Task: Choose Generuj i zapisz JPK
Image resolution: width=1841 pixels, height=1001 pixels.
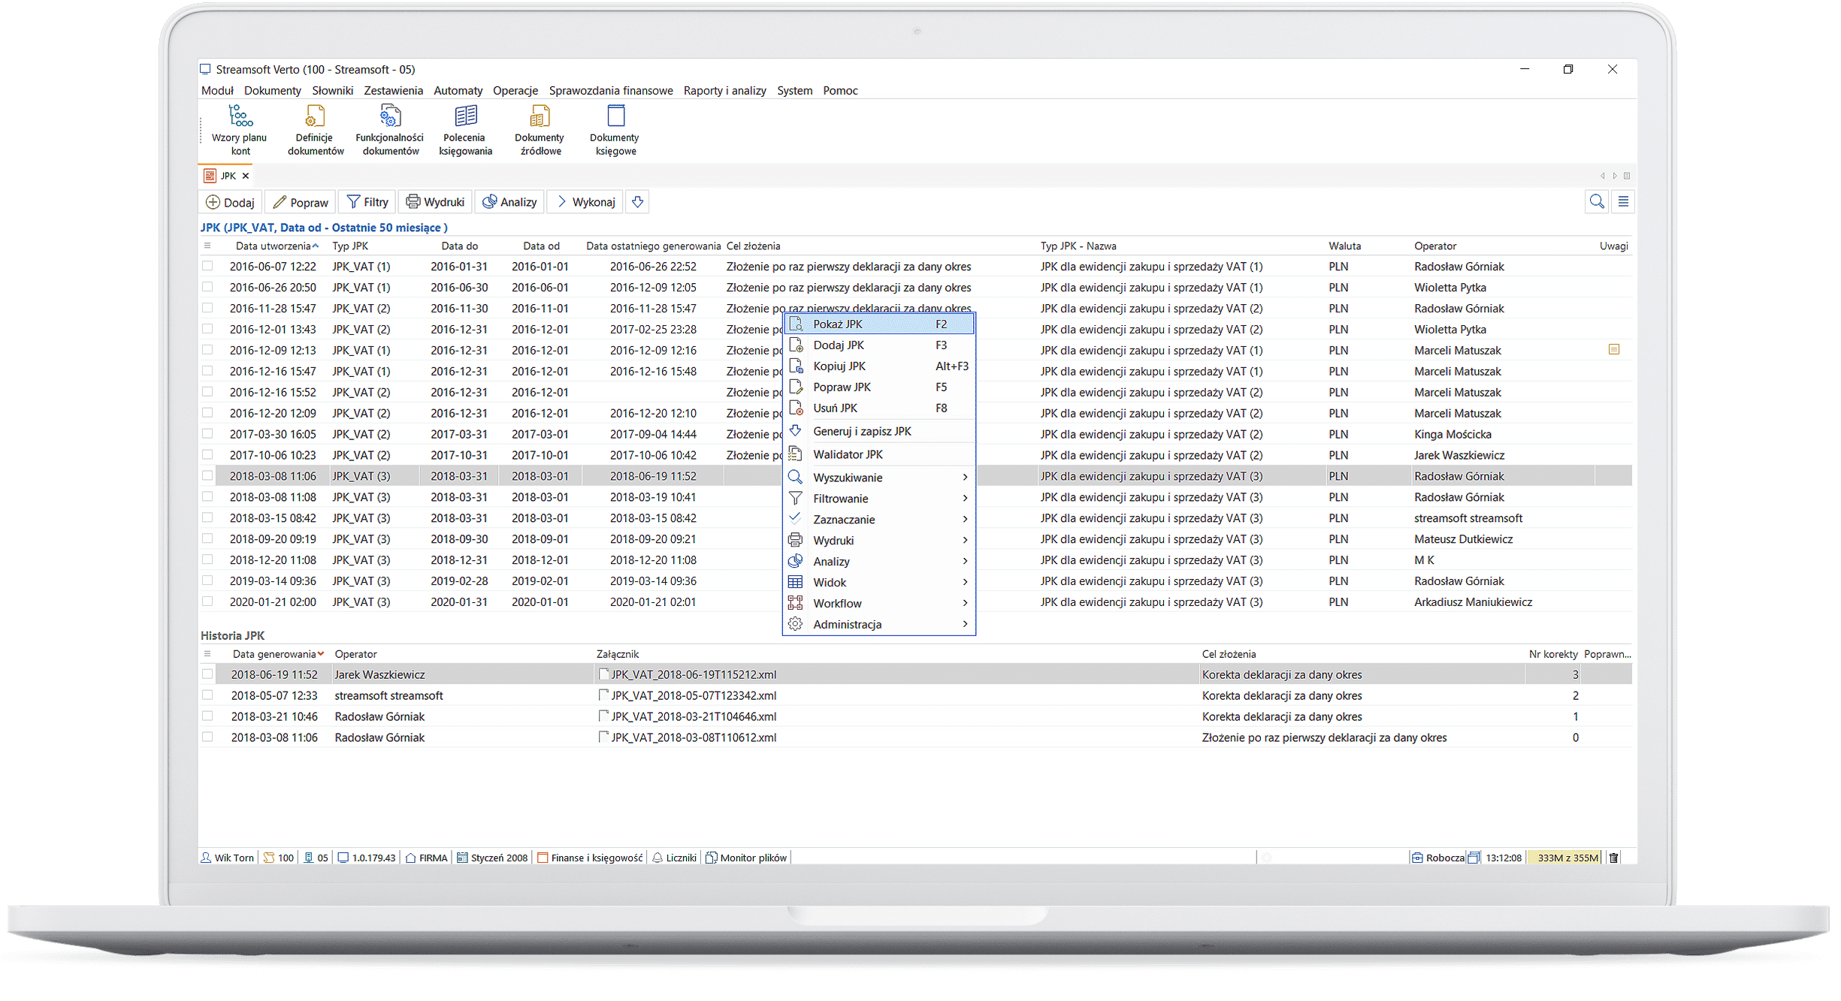Action: pyautogui.click(x=879, y=431)
